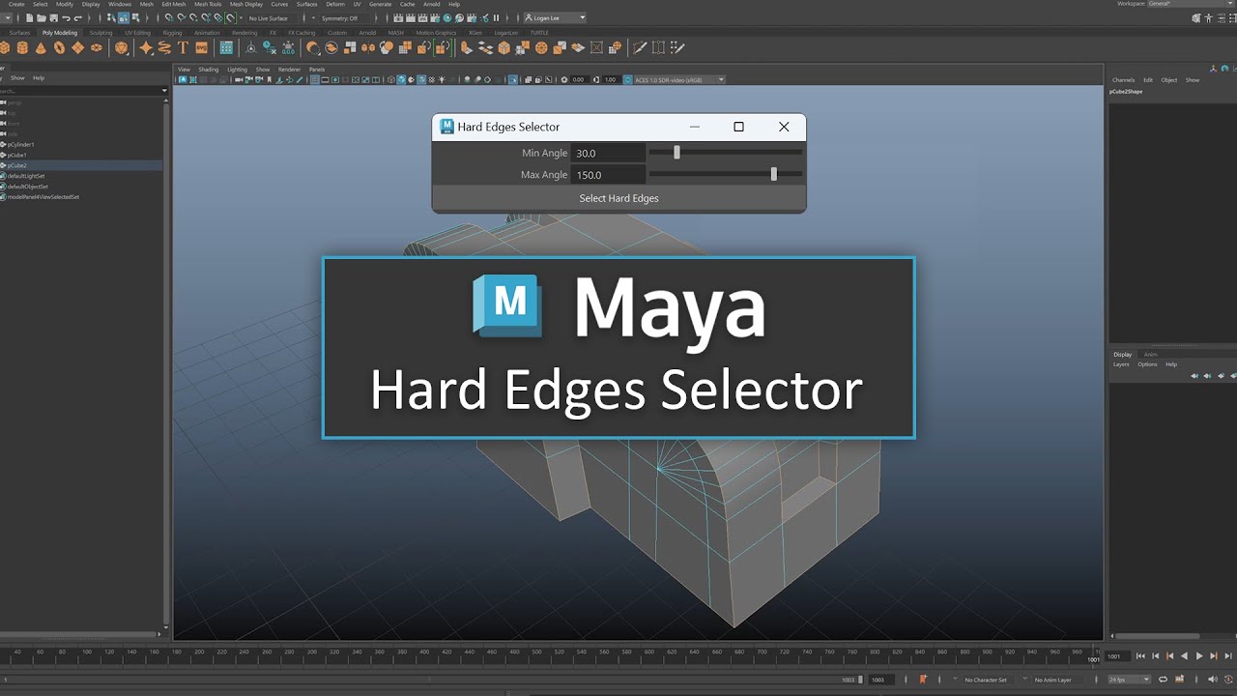
Task: Click the Center Pivot shelf icon
Action: pos(250,47)
